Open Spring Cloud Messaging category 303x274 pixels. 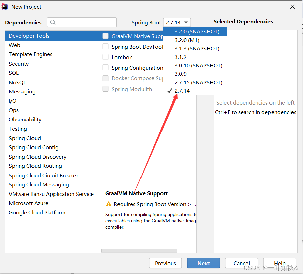pos(53,185)
